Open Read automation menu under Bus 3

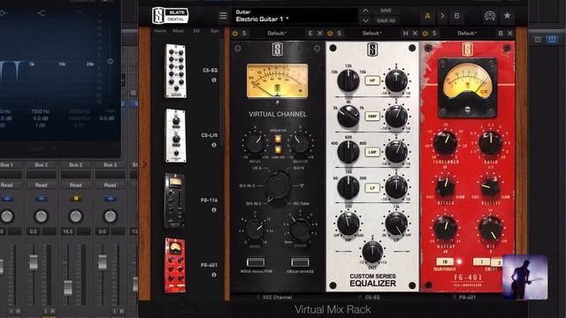pos(110,185)
